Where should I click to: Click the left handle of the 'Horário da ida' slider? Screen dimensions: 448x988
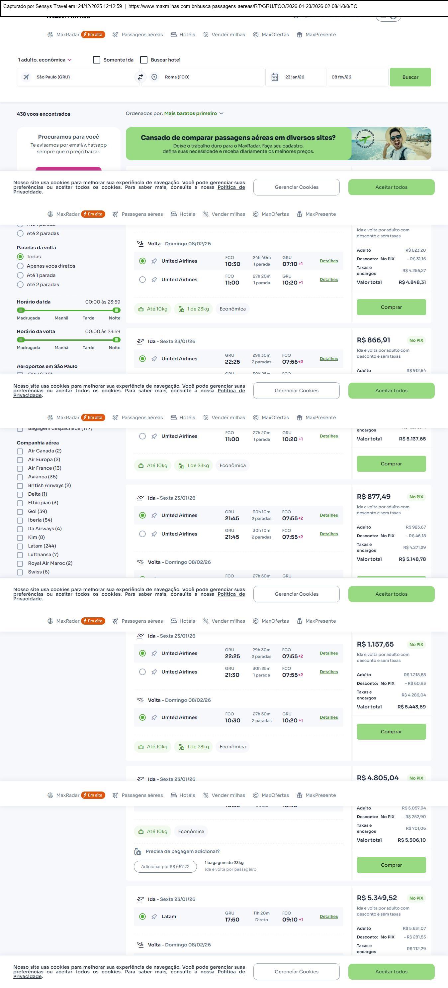(x=21, y=310)
